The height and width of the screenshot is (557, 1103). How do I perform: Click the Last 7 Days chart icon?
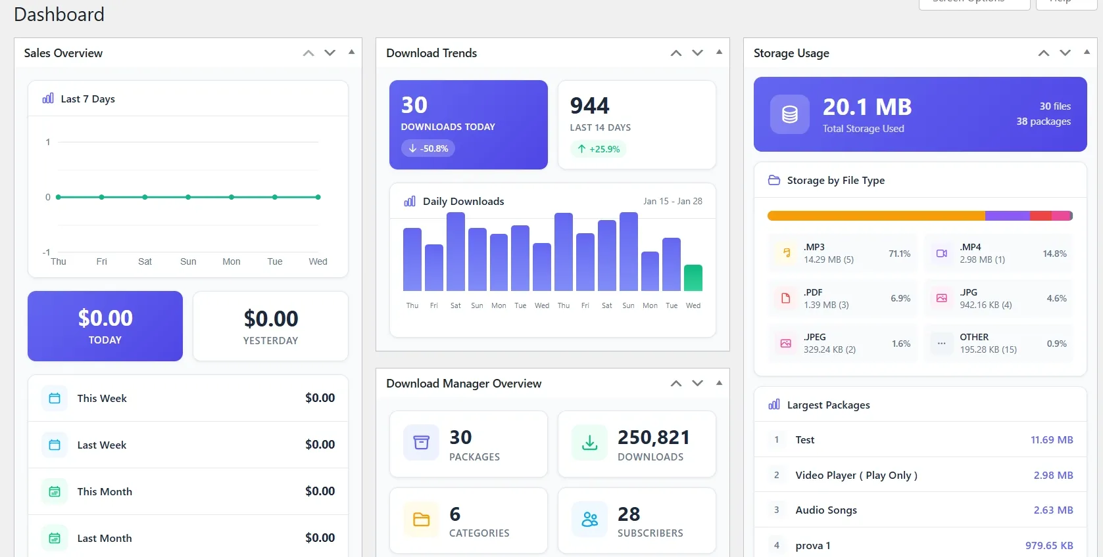48,99
